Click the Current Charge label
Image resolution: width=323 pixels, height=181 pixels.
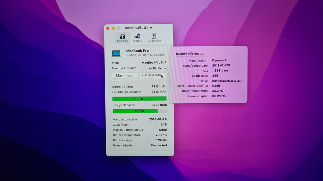[x=123, y=87]
